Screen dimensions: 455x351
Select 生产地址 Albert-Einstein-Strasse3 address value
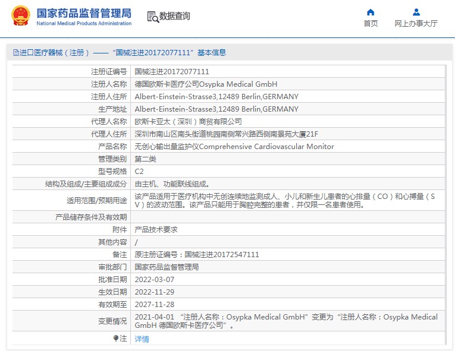point(216,109)
